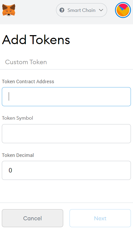The height and width of the screenshot is (229, 133).
Task: Click the pink segment of account identicon
Action: (125, 6)
